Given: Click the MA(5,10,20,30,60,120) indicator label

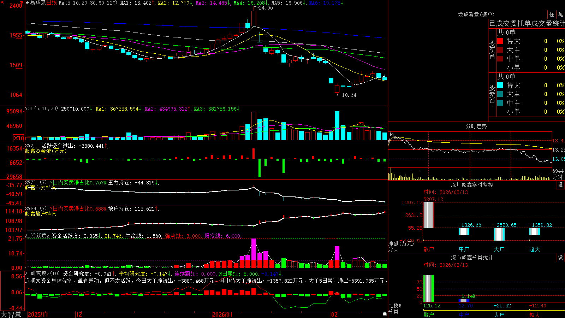Looking at the screenshot, I should [x=88, y=3].
